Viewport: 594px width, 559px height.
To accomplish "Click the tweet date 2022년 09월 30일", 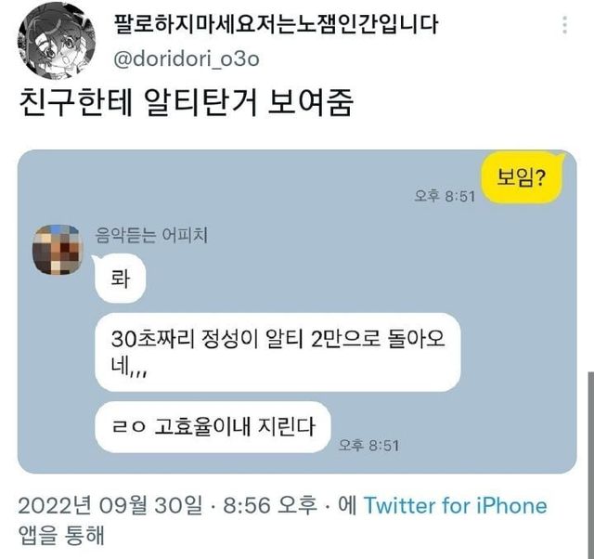I will [110, 505].
